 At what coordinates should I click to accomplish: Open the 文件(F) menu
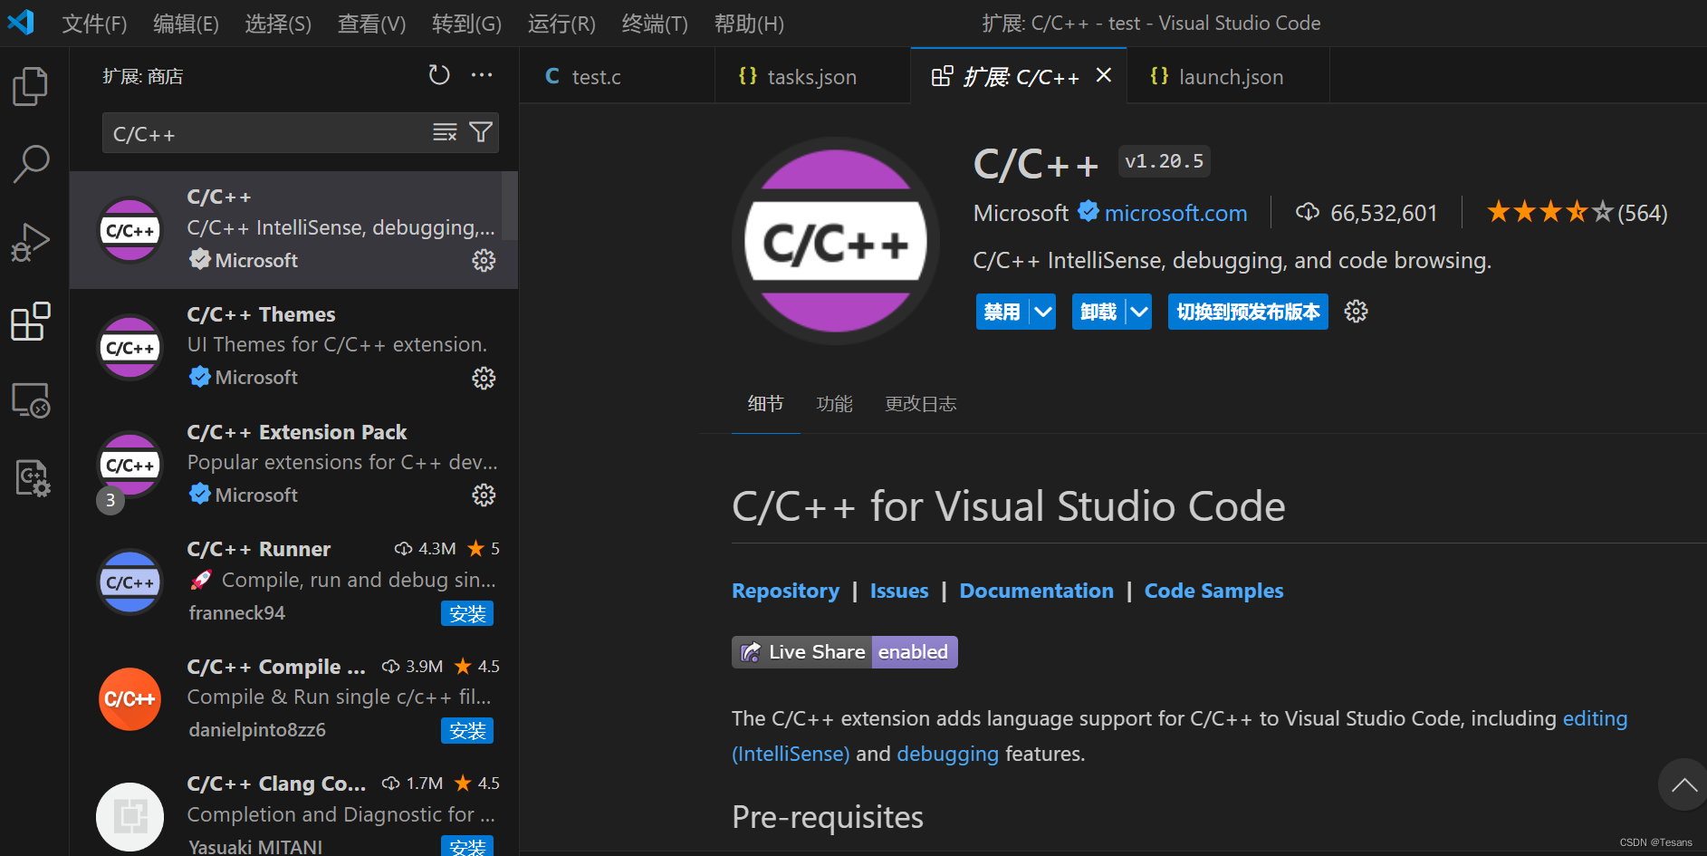(94, 24)
